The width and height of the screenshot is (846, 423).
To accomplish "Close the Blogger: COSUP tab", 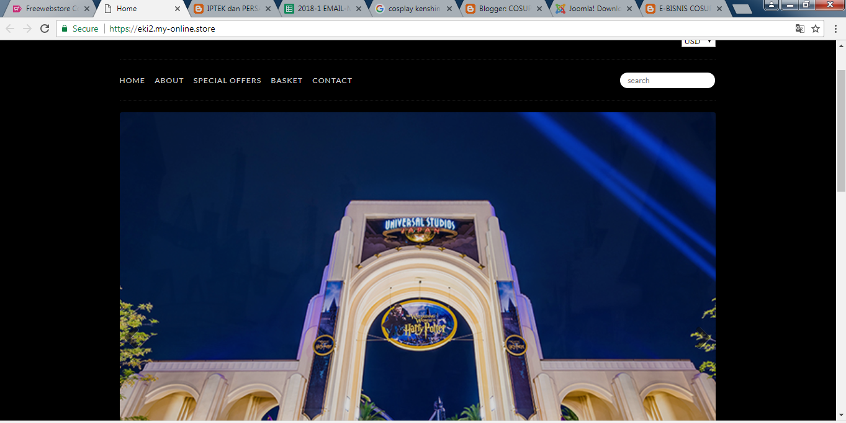I will (x=540, y=9).
